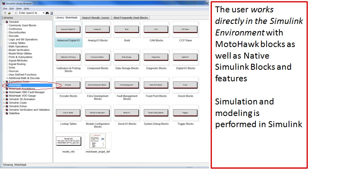This screenshot has height=169, width=349.
Task: Expand MotoHawk OBD Fault Manager node
Action: [x=4, y=92]
